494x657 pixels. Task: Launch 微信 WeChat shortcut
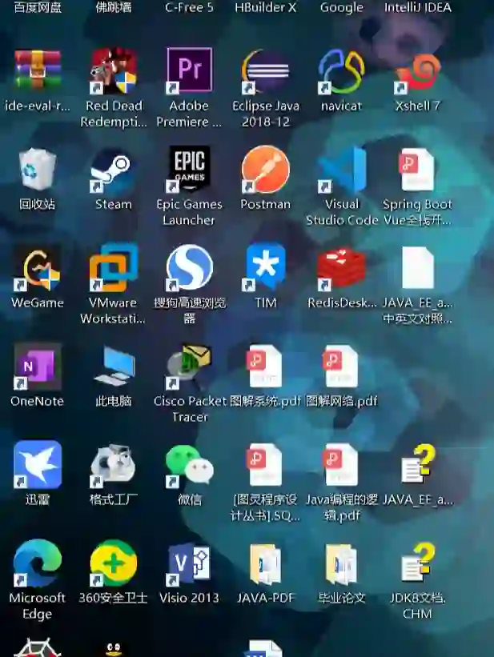pyautogui.click(x=190, y=466)
